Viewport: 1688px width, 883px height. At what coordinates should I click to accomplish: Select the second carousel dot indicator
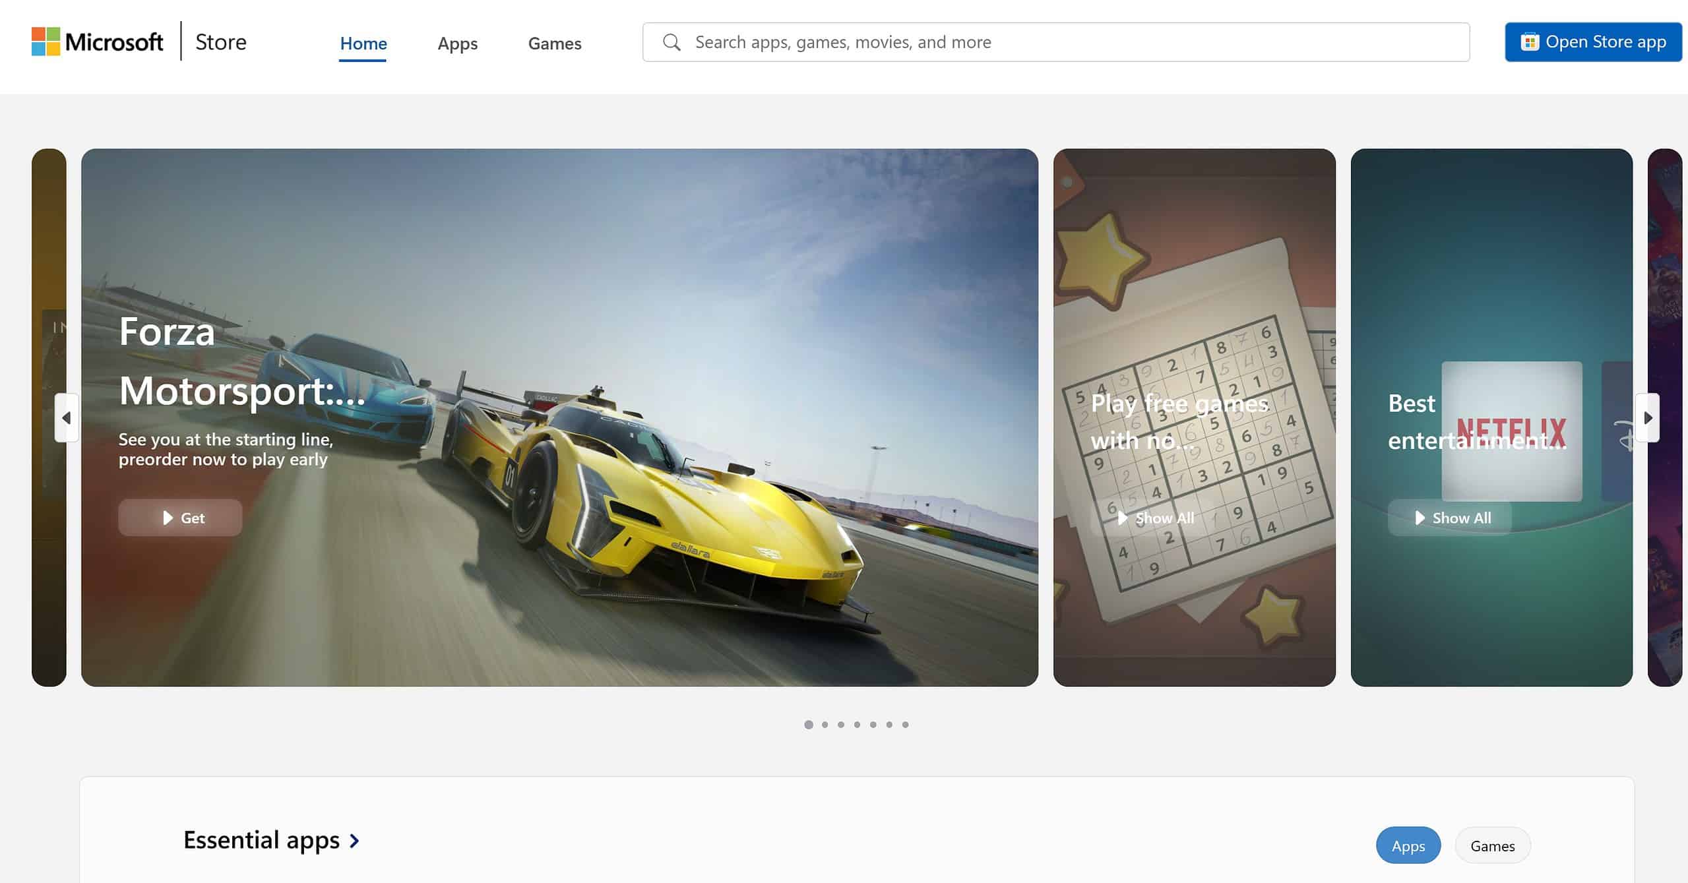pos(824,725)
